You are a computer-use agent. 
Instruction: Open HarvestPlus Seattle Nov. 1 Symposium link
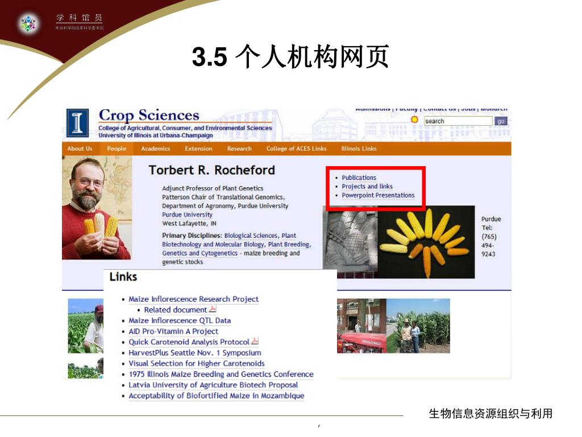click(195, 353)
